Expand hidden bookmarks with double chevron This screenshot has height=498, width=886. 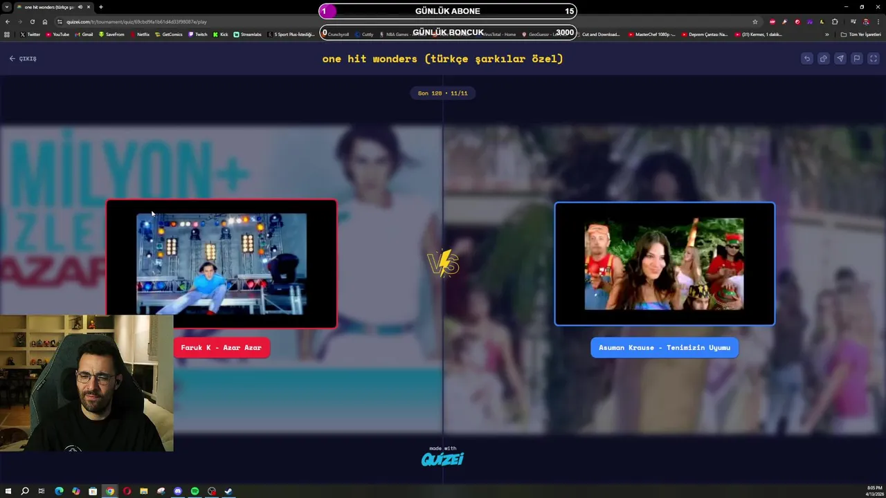coord(826,34)
